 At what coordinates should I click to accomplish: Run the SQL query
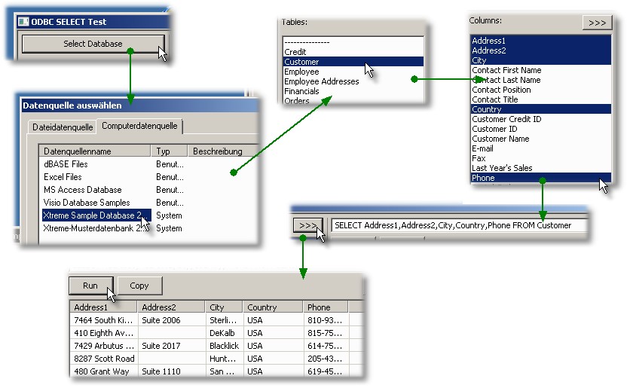90,286
